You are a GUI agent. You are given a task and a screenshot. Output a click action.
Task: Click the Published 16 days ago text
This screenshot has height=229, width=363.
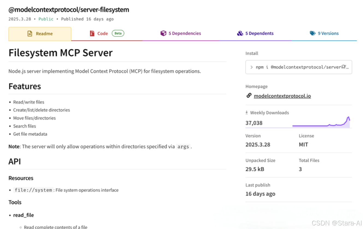(x=87, y=19)
